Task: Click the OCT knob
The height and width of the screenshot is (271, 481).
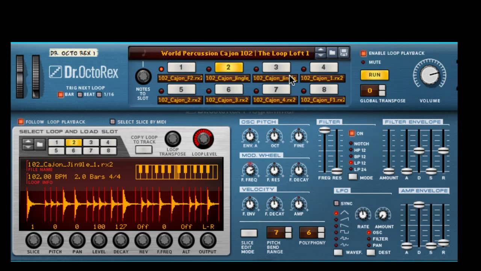Action: [x=274, y=135]
